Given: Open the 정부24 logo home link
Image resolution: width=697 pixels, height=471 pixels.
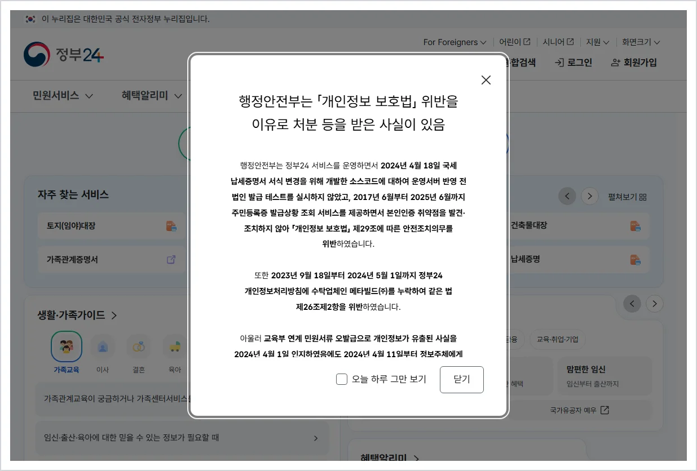Looking at the screenshot, I should [64, 54].
